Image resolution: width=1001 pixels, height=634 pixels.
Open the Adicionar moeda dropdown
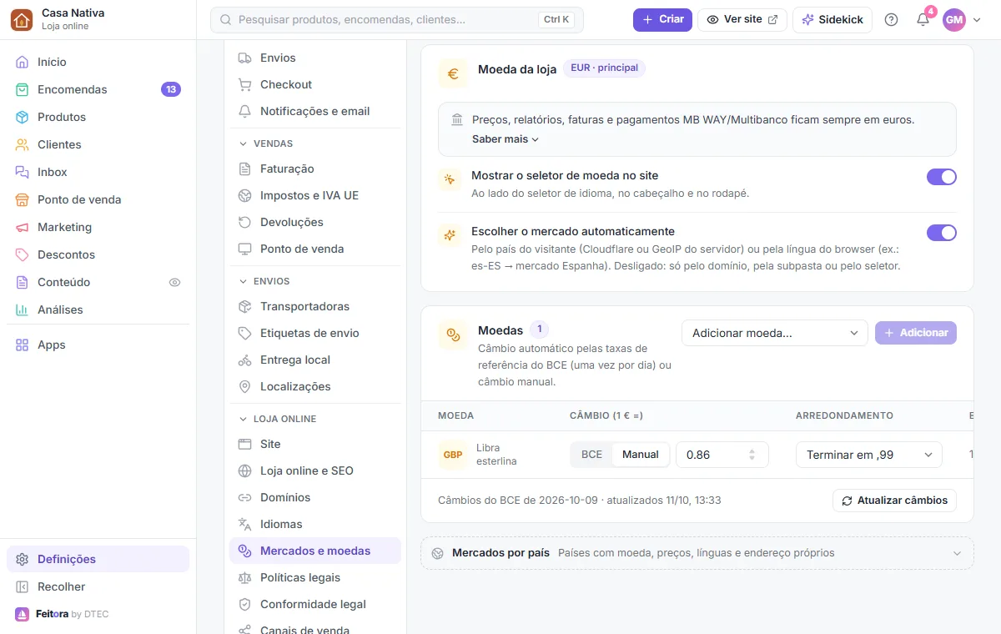[x=775, y=333]
